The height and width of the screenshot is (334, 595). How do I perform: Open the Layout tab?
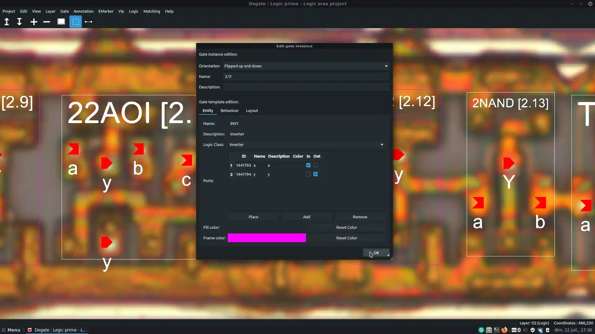point(252,110)
